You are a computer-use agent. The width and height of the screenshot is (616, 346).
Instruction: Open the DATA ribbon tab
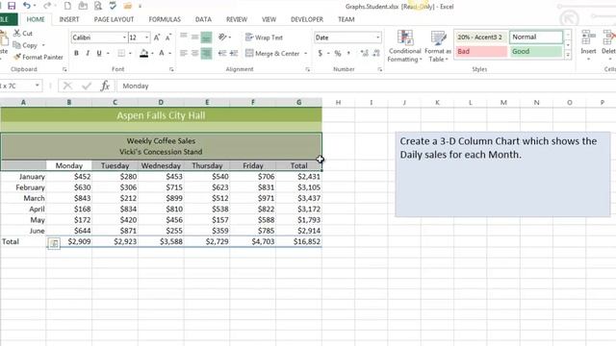[x=203, y=19]
